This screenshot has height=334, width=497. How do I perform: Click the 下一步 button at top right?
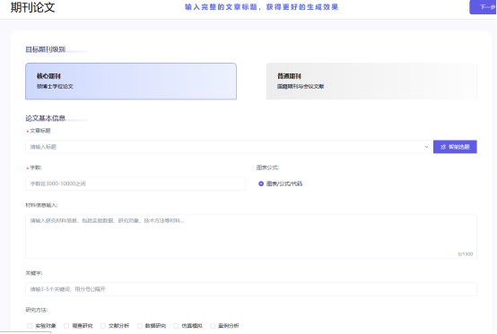[x=483, y=7]
